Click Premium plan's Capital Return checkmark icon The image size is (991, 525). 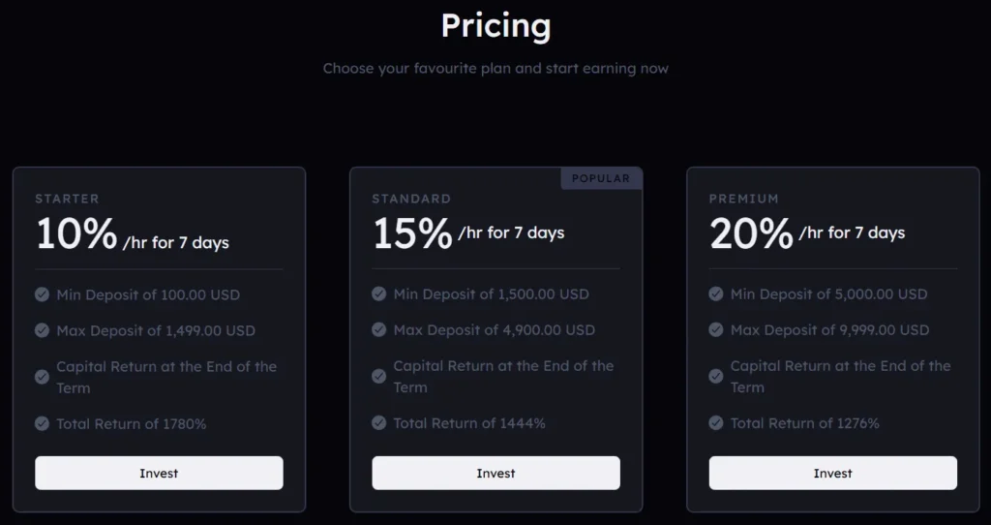[x=715, y=376]
